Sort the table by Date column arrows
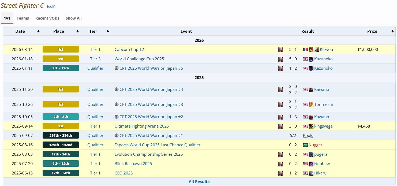This screenshot has height=186, width=397. (38, 31)
